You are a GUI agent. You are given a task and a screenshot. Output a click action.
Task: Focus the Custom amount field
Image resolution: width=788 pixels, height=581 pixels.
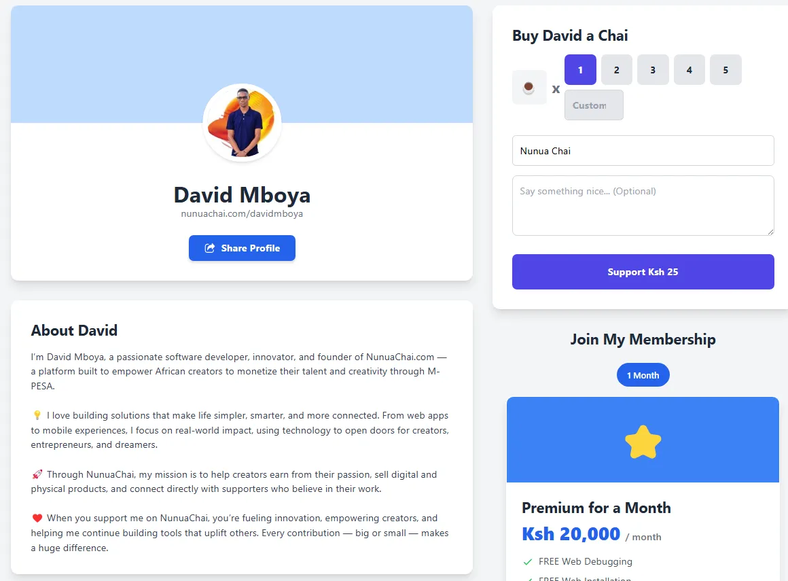[x=594, y=105]
